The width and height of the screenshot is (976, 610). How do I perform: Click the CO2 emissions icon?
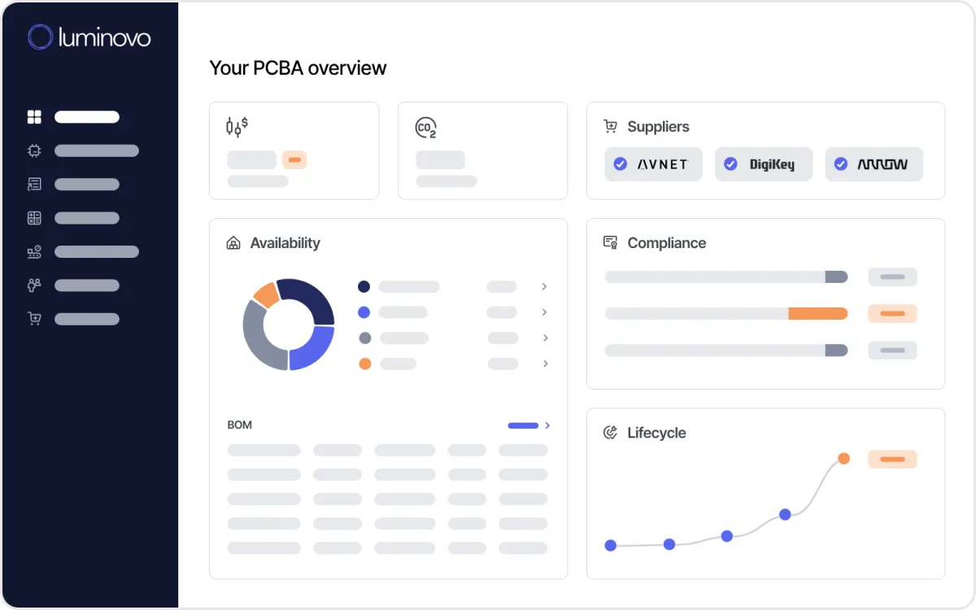click(426, 128)
